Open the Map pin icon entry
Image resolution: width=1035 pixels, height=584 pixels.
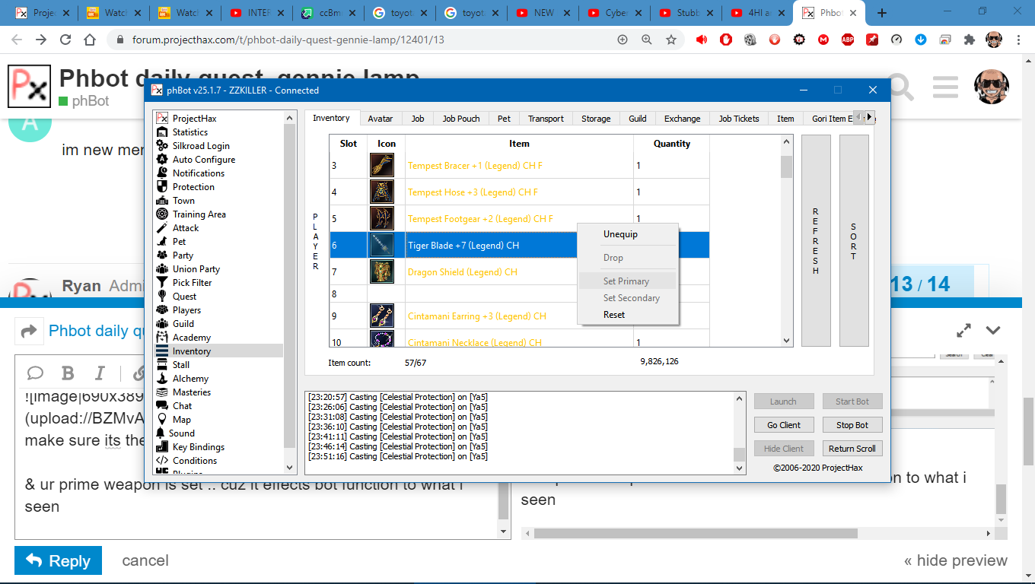tap(161, 420)
